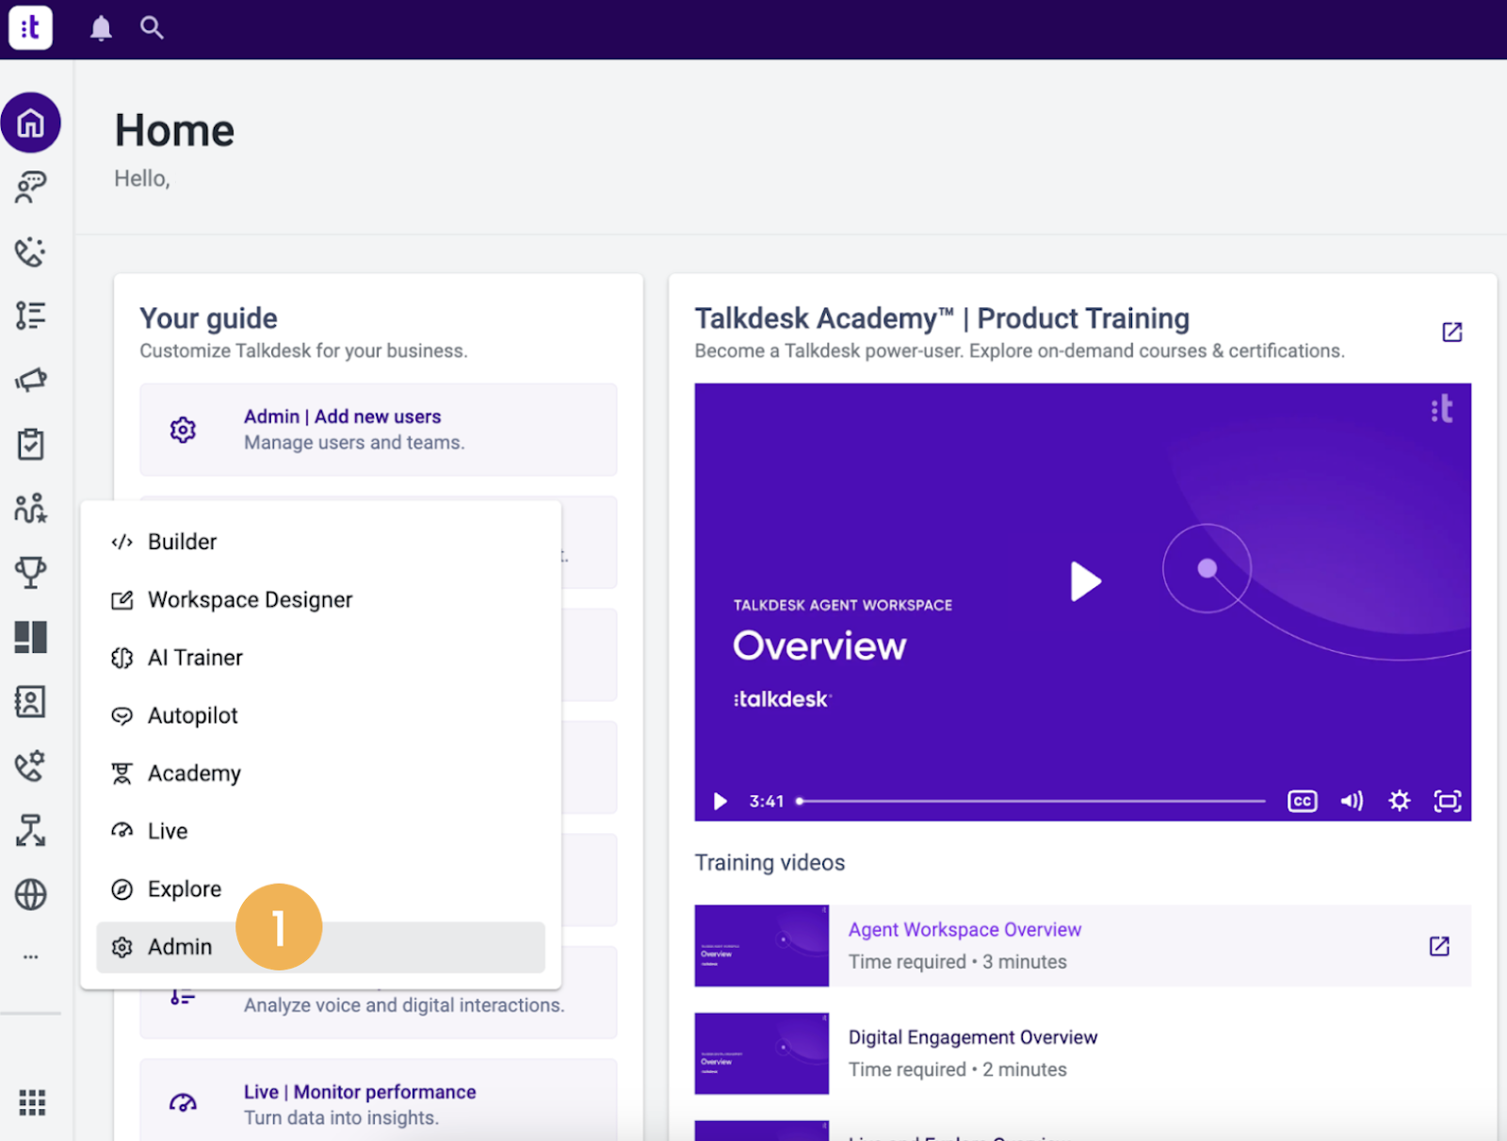Open Live | Monitor performance guide link
Image resolution: width=1507 pixels, height=1141 pixels.
coord(360,1092)
